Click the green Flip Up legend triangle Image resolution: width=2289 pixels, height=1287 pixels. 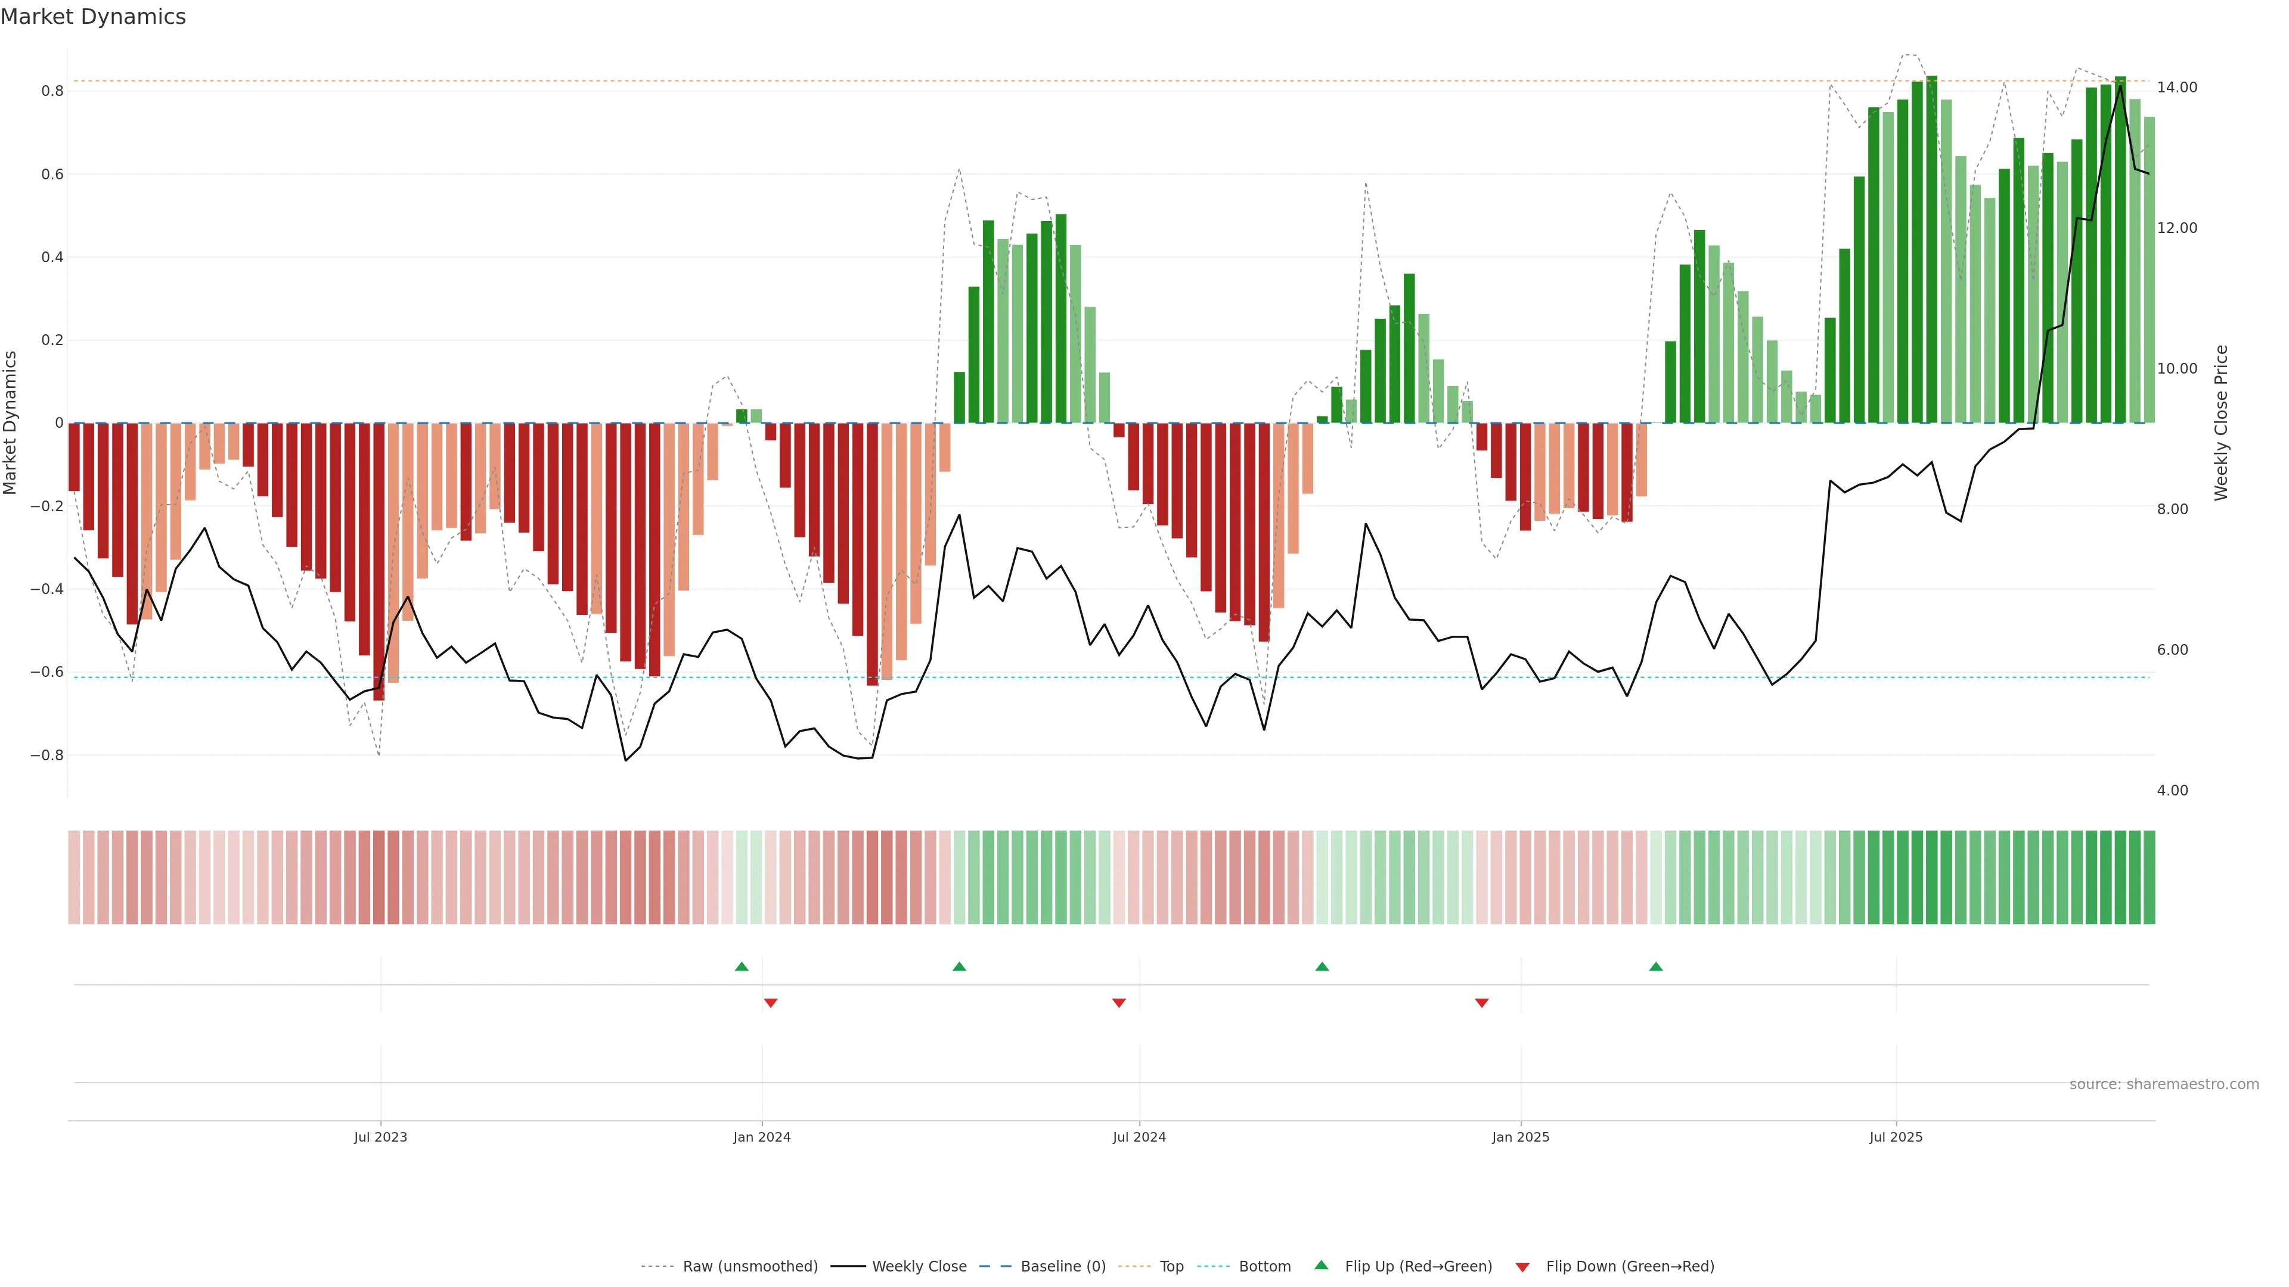point(1322,1266)
